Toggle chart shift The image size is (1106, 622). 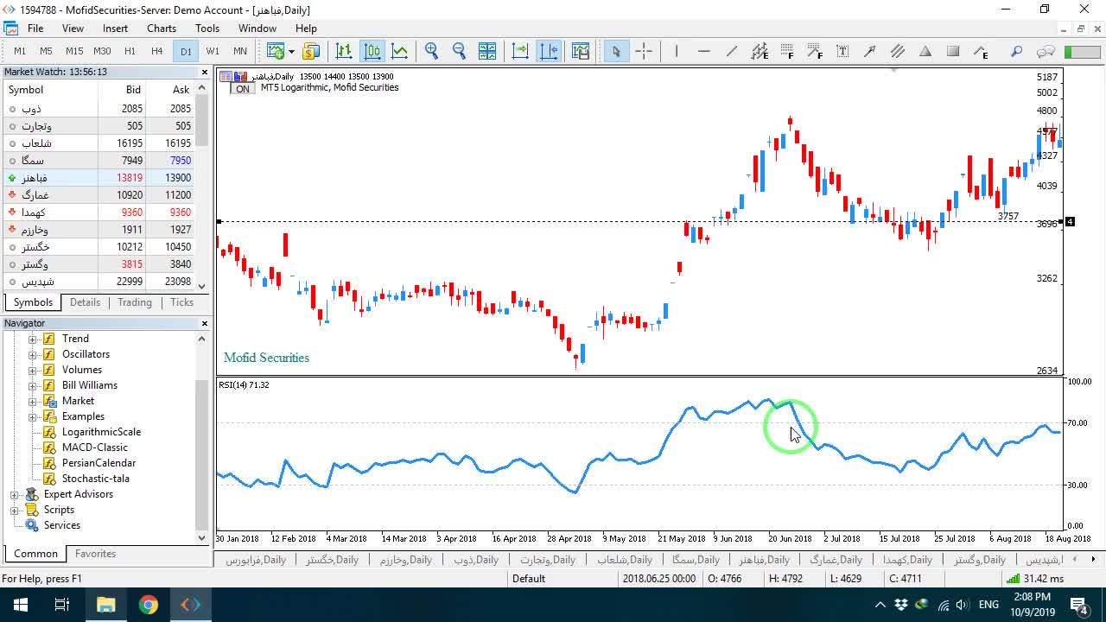coord(549,52)
